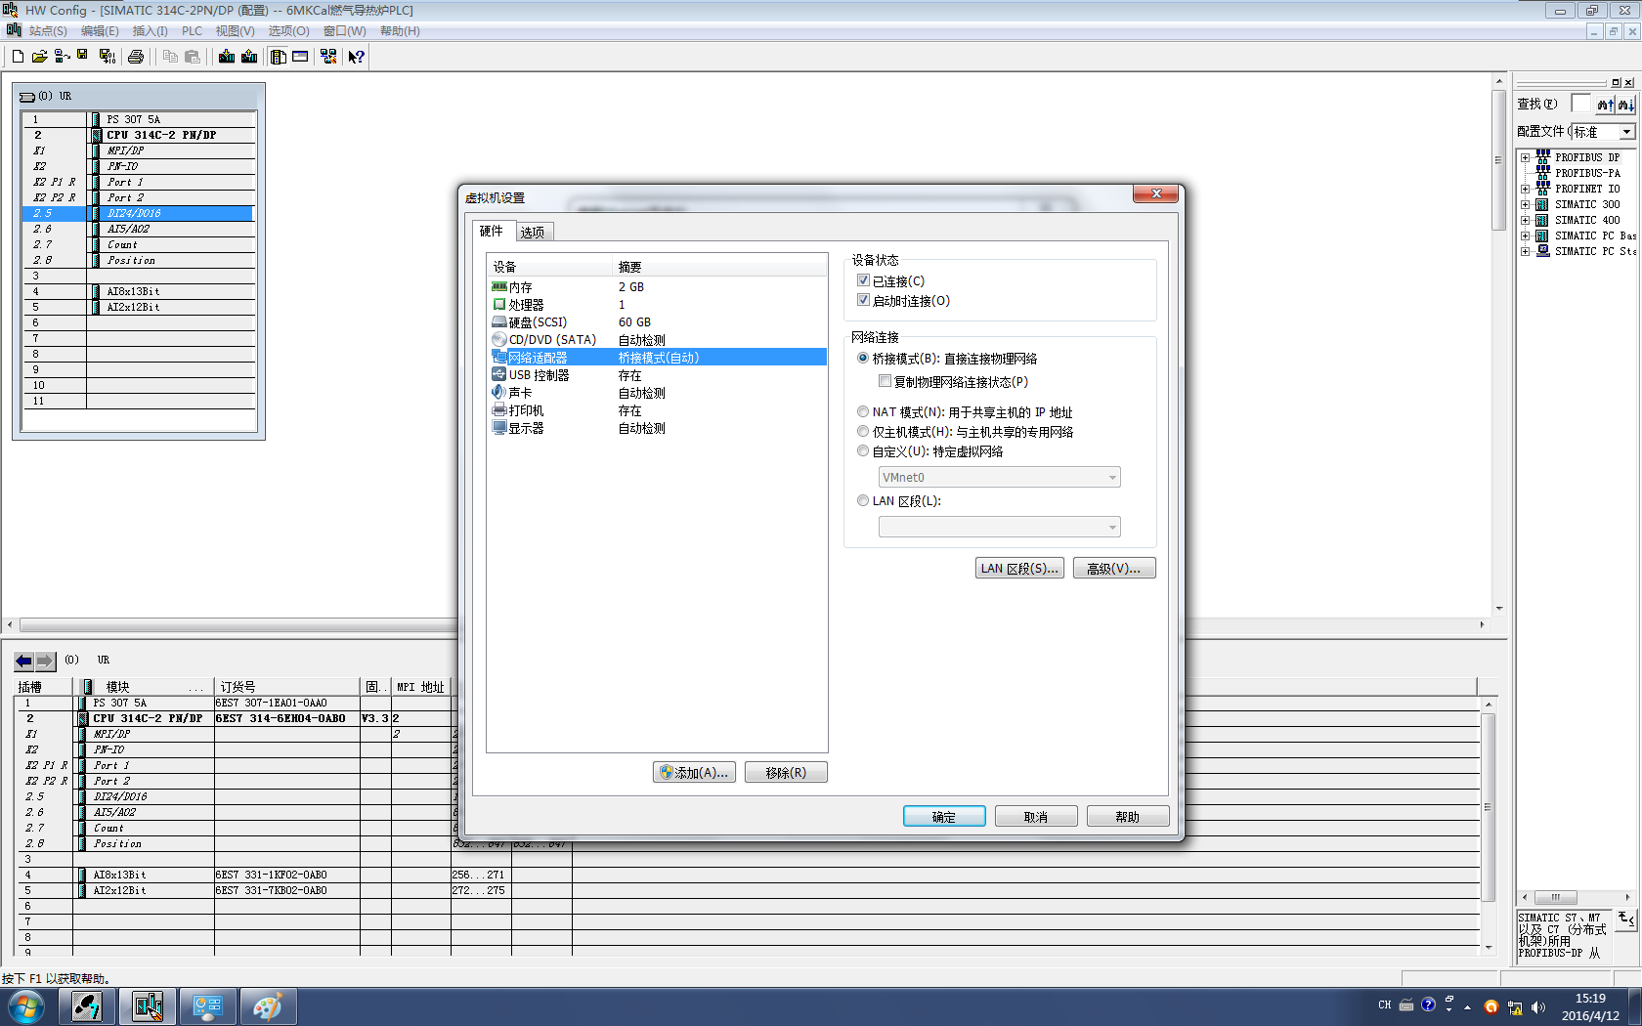Expand the SIMATIC 400 catalog node
The width and height of the screenshot is (1642, 1026).
pos(1525,220)
